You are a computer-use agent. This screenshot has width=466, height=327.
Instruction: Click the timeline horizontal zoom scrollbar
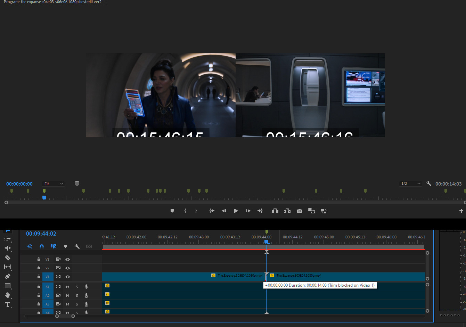pyautogui.click(x=65, y=316)
